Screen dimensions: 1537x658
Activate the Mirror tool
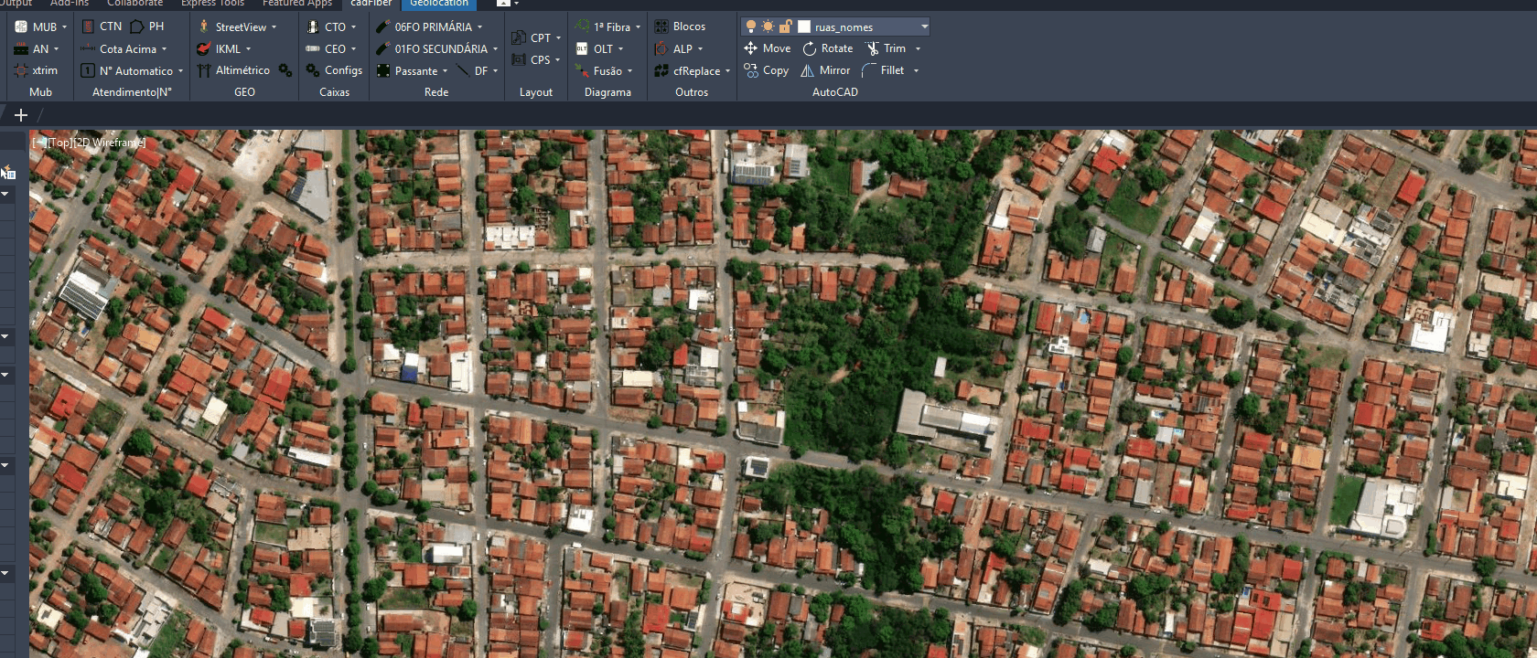[x=825, y=70]
